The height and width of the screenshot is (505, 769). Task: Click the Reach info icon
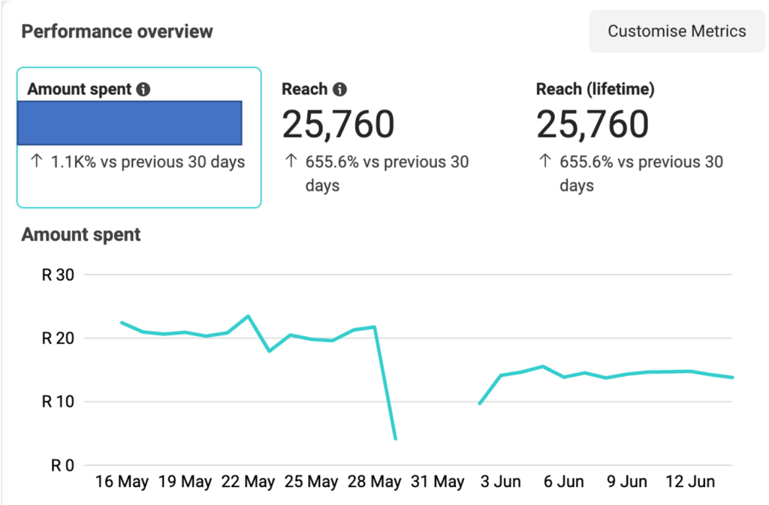tap(339, 89)
